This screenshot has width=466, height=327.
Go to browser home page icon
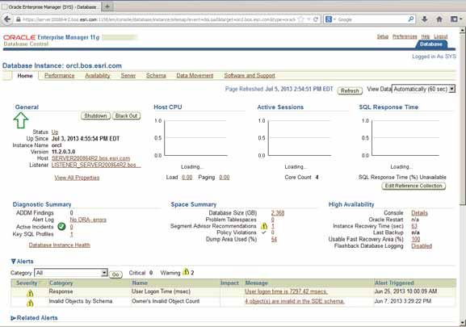(x=439, y=19)
